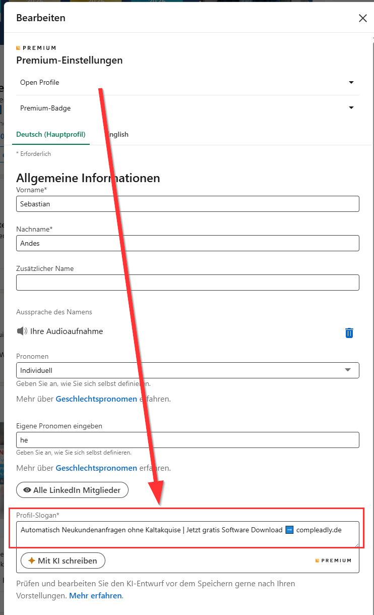
Task: Click the Nachname input field
Action: point(188,243)
